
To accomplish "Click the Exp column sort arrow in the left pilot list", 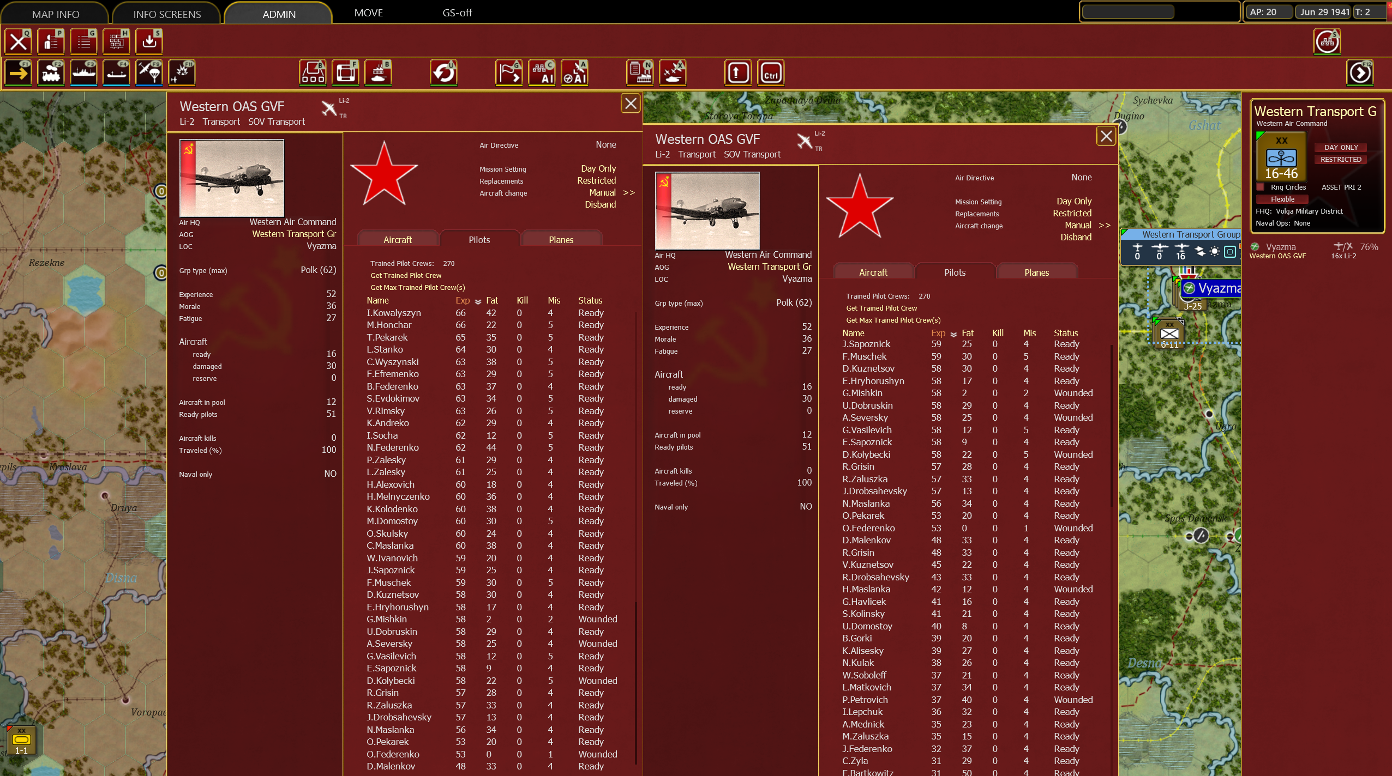I will [478, 301].
